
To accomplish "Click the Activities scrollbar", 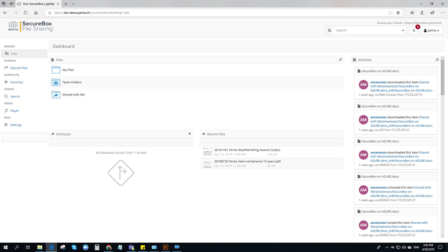I will [442, 77].
